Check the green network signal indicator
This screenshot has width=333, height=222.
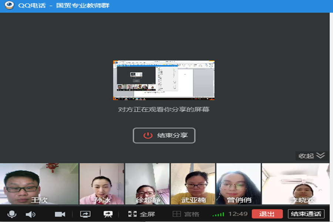click(218, 214)
